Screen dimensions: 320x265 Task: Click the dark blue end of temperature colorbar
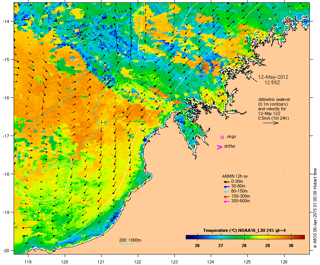pos(189,237)
